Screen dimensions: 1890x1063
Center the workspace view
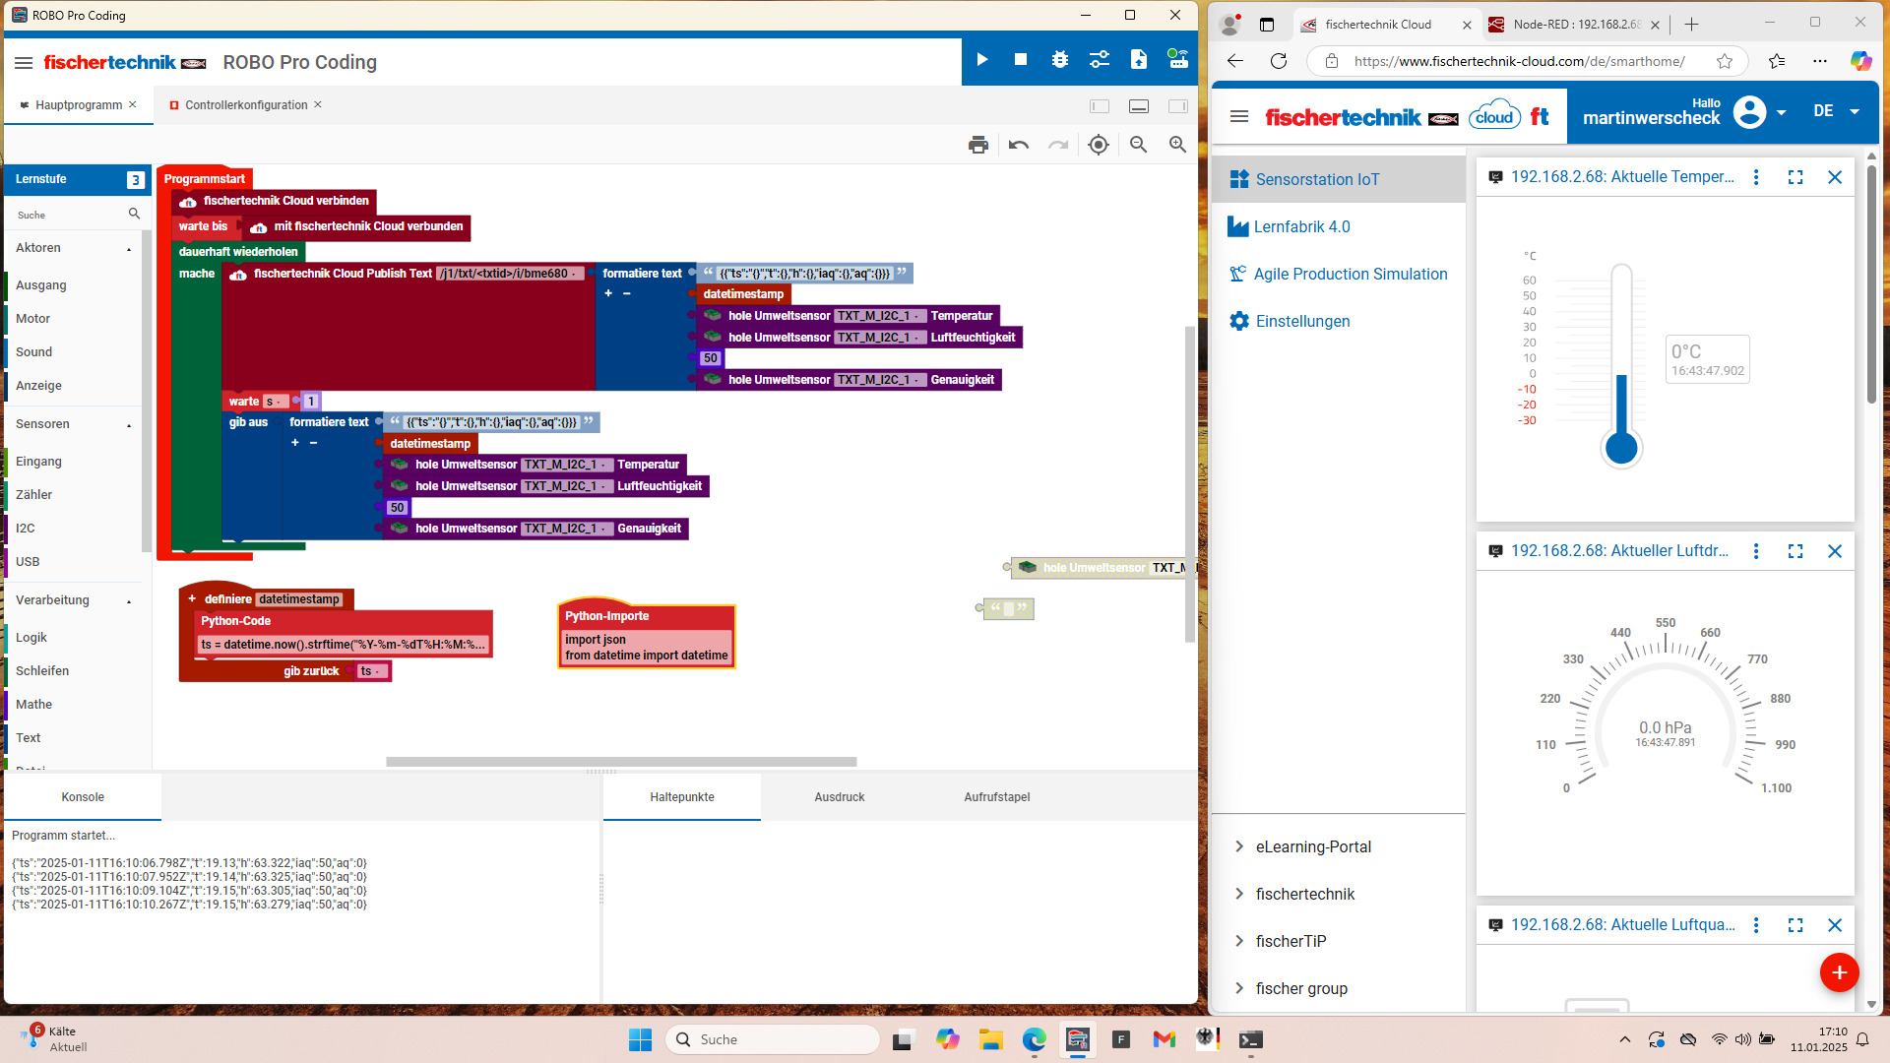[x=1099, y=145]
